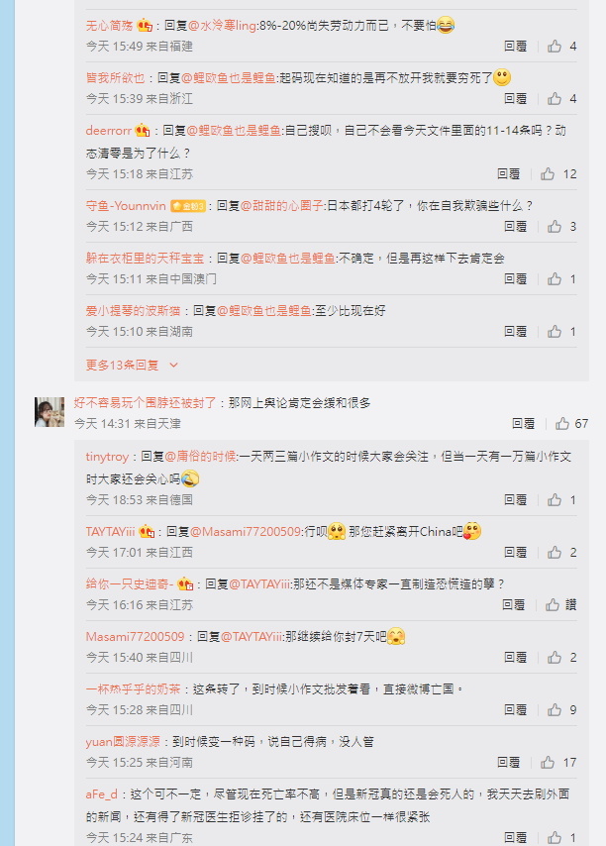The image size is (606, 846).
Task: Open username link aFe_d
Action: (x=101, y=794)
